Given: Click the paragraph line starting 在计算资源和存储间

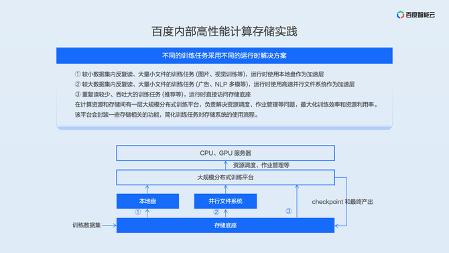Looking at the screenshot, I should (x=227, y=105).
